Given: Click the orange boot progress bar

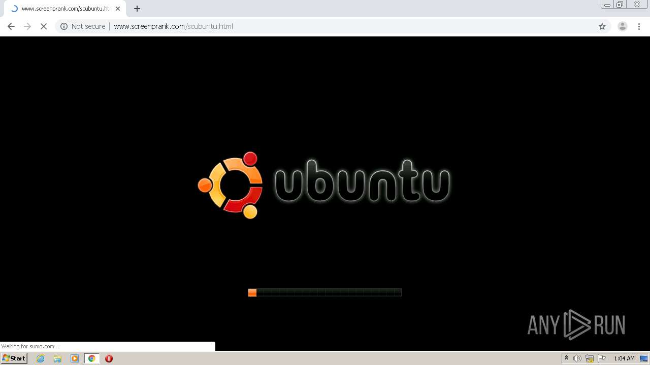Looking at the screenshot, I should pos(325,293).
